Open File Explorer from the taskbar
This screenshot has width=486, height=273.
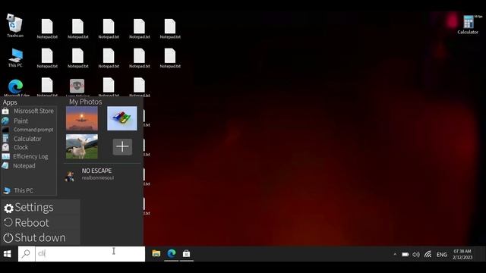(156, 253)
